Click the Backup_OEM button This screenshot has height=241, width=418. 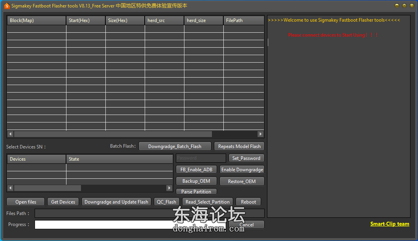[196, 181]
